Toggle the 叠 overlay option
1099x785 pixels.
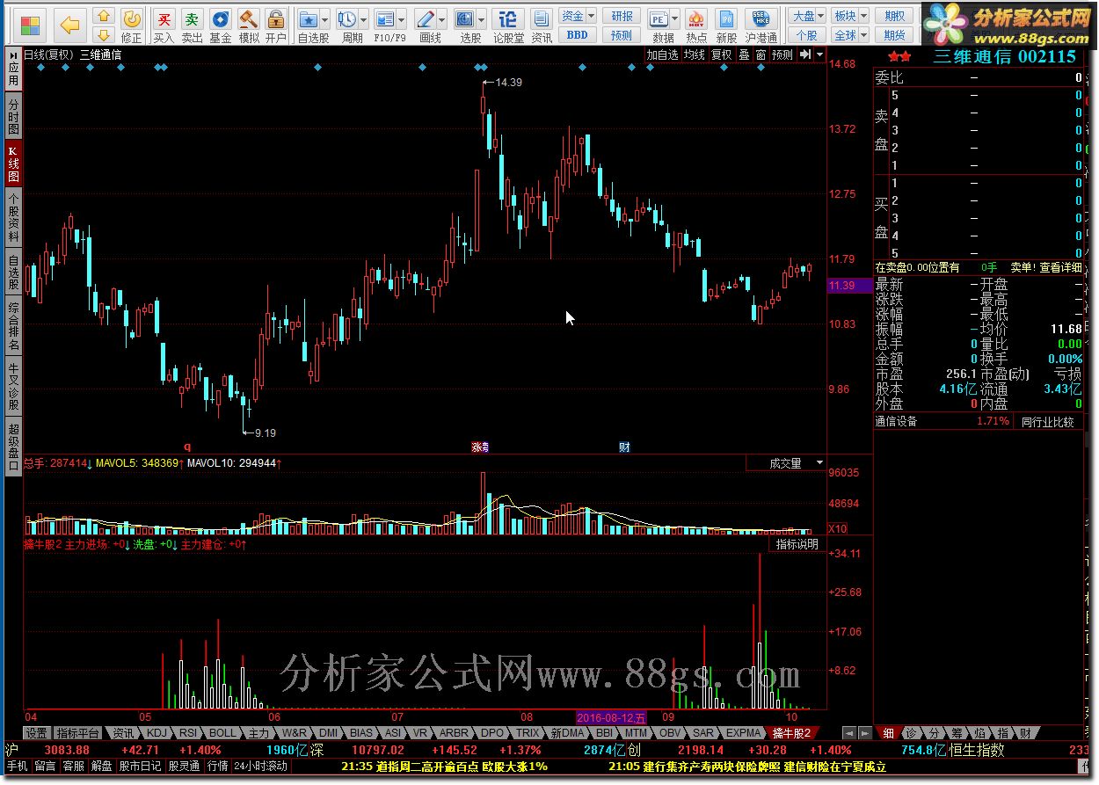click(x=744, y=55)
